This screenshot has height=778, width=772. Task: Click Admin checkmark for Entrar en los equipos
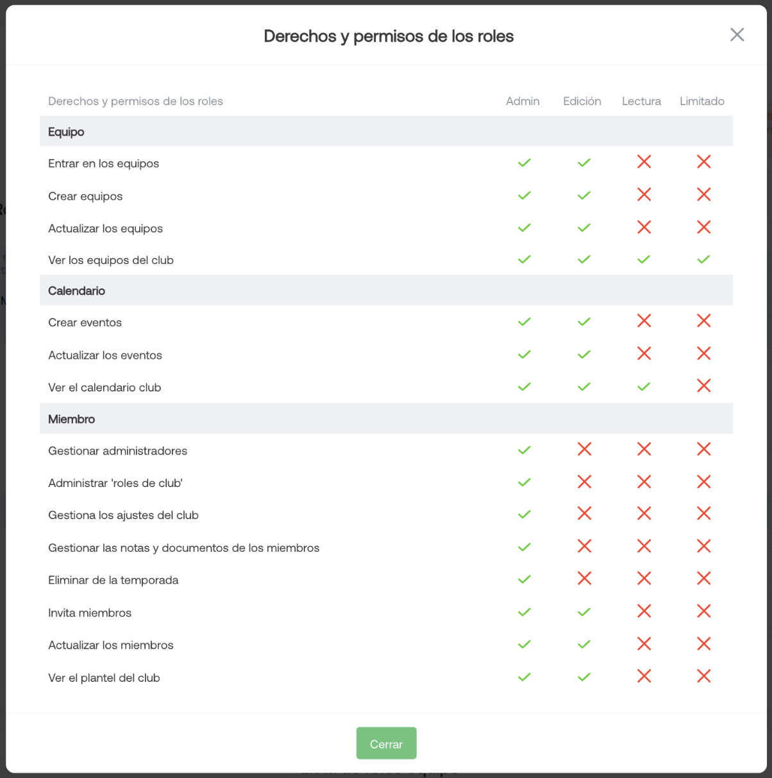[x=524, y=163]
